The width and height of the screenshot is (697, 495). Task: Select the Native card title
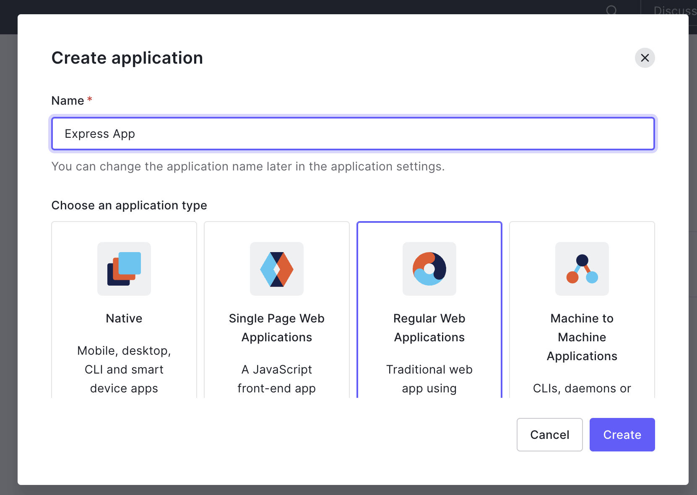(124, 318)
